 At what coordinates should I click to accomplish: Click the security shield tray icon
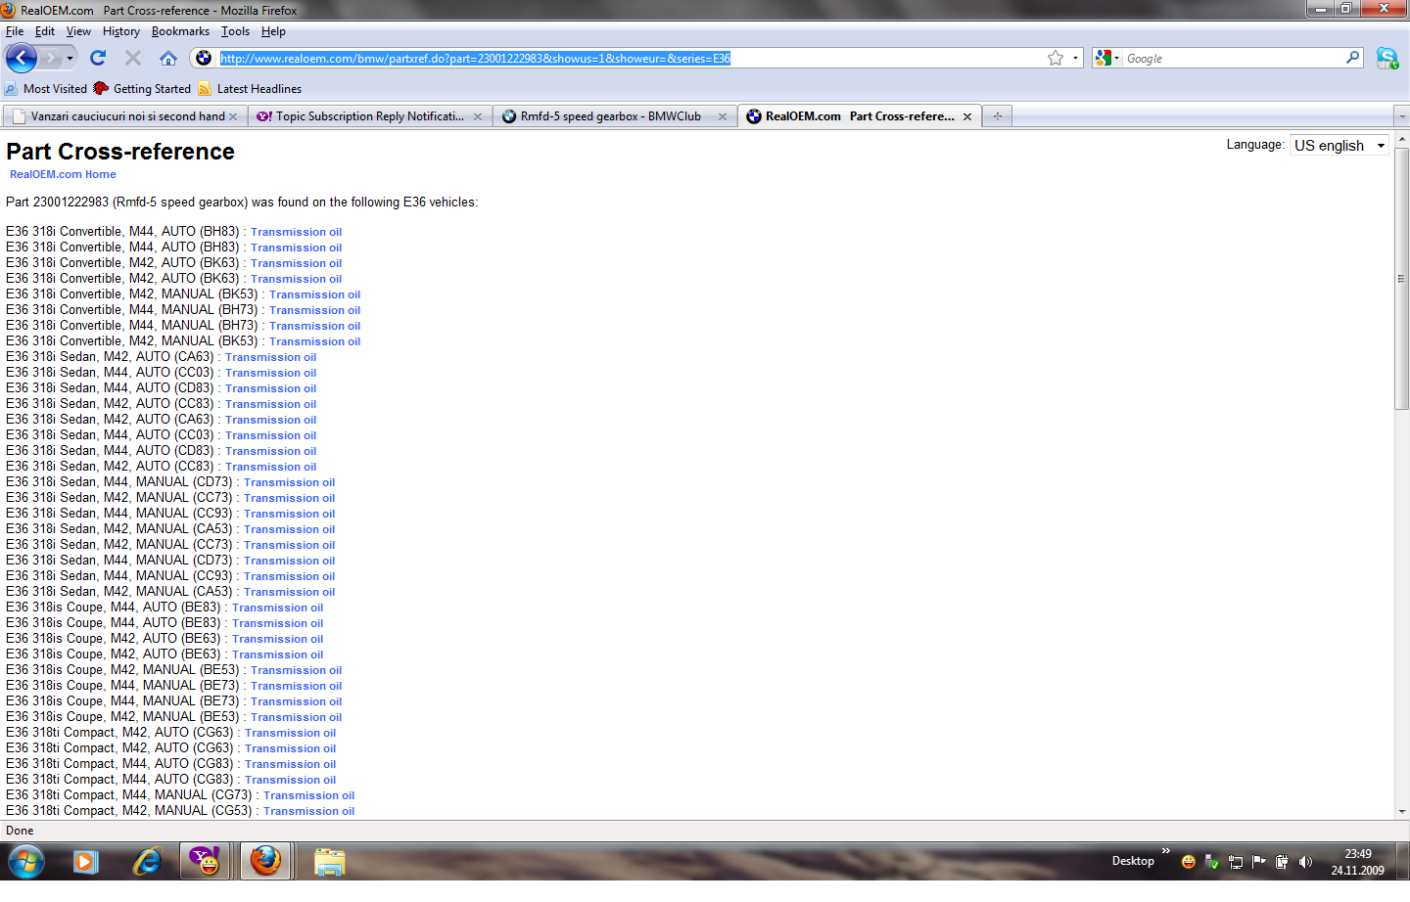click(x=1211, y=862)
